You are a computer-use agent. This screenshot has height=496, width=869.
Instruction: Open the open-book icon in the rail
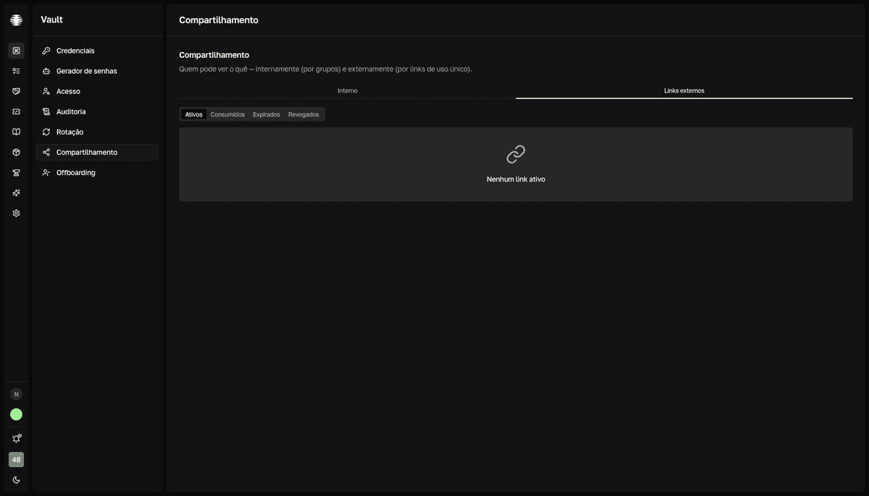[16, 132]
